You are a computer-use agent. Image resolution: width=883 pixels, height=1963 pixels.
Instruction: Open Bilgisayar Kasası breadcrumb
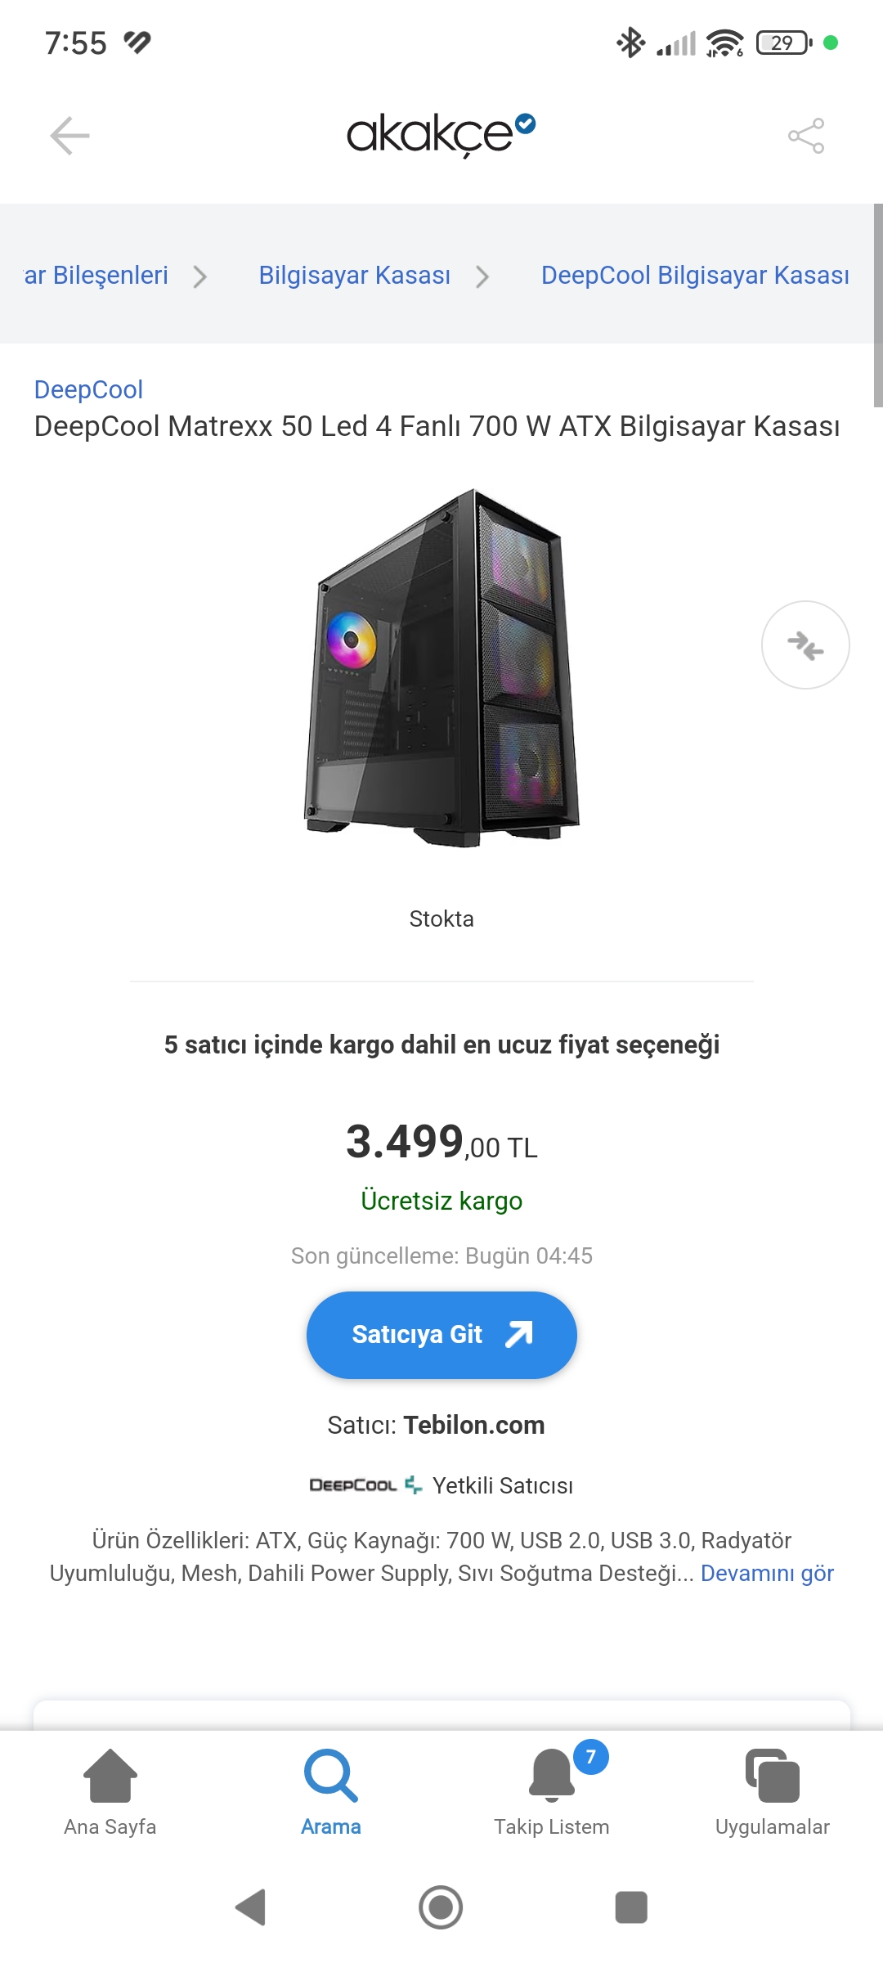pos(355,276)
